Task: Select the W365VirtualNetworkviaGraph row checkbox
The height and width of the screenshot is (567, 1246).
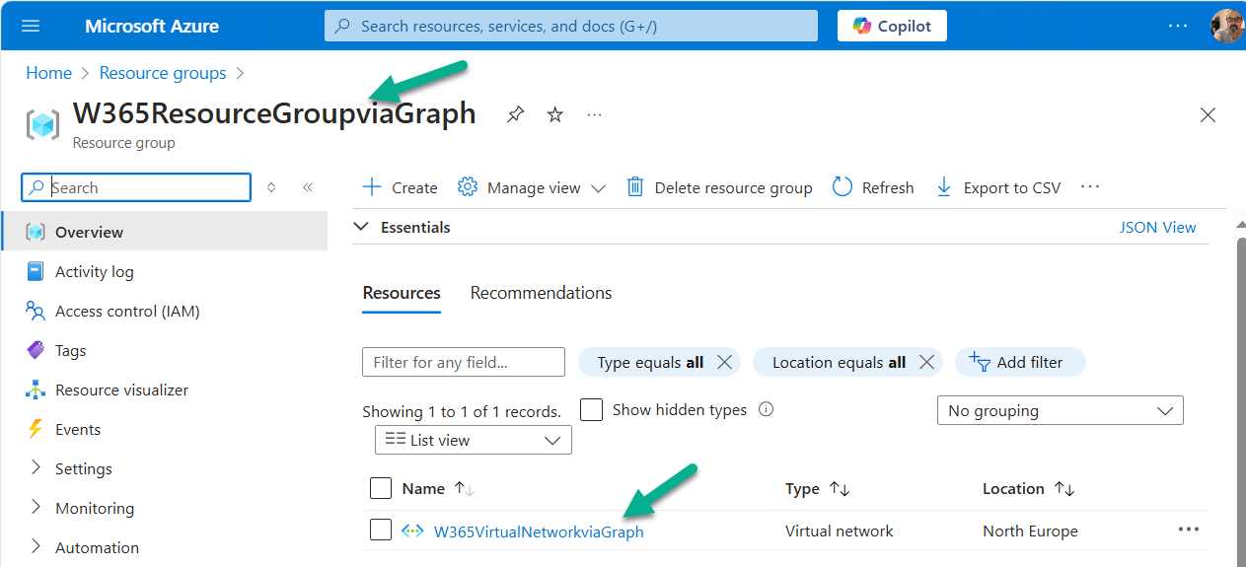Action: [x=380, y=531]
